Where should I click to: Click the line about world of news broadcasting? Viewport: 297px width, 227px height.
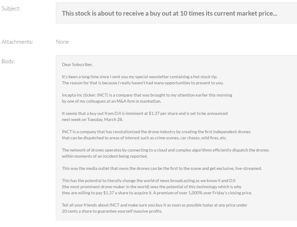149,181
